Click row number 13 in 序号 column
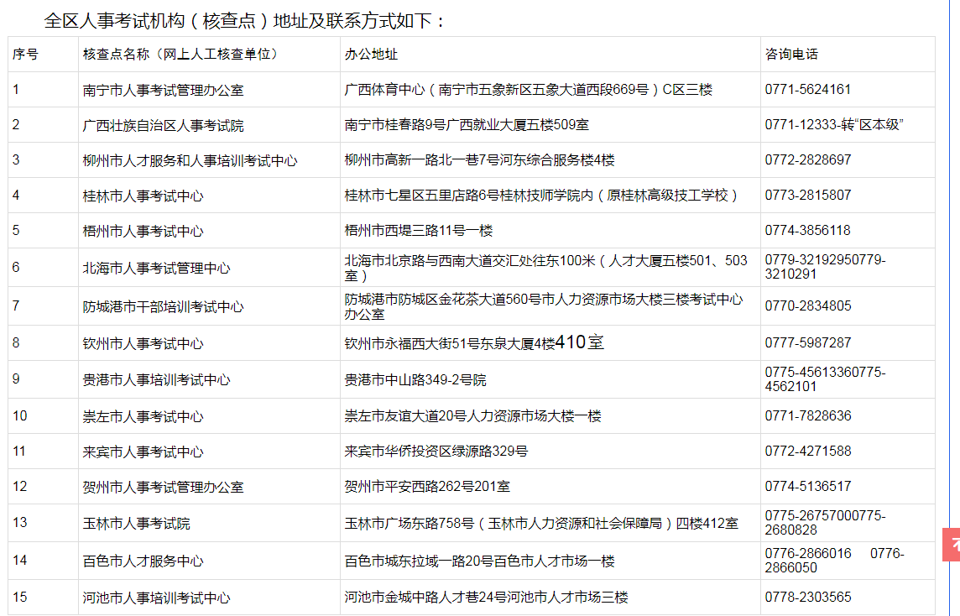The height and width of the screenshot is (616, 960). 19,522
